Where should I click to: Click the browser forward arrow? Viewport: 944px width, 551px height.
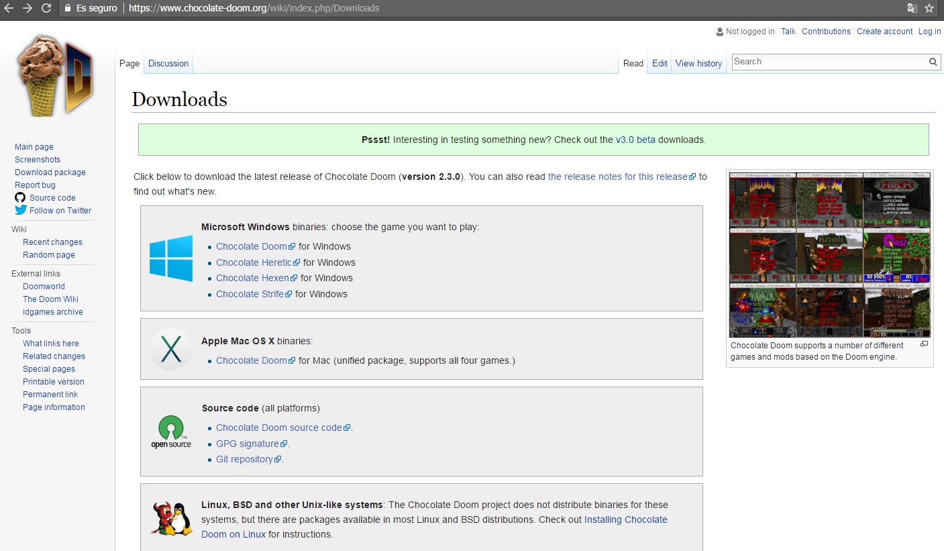28,8
